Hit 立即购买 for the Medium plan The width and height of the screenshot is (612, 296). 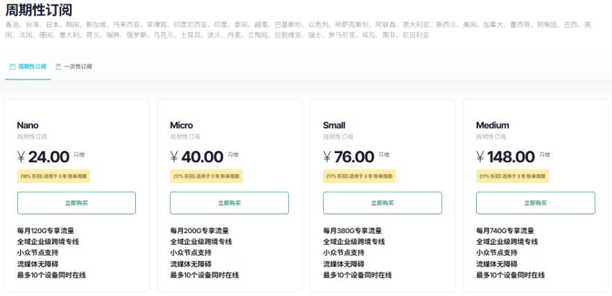535,203
